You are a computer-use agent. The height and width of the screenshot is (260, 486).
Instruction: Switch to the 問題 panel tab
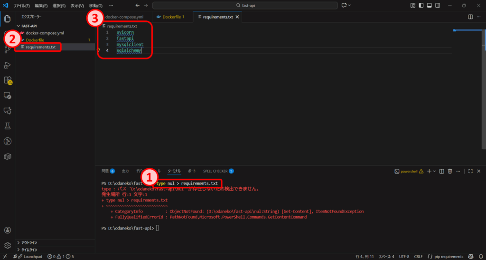105,171
